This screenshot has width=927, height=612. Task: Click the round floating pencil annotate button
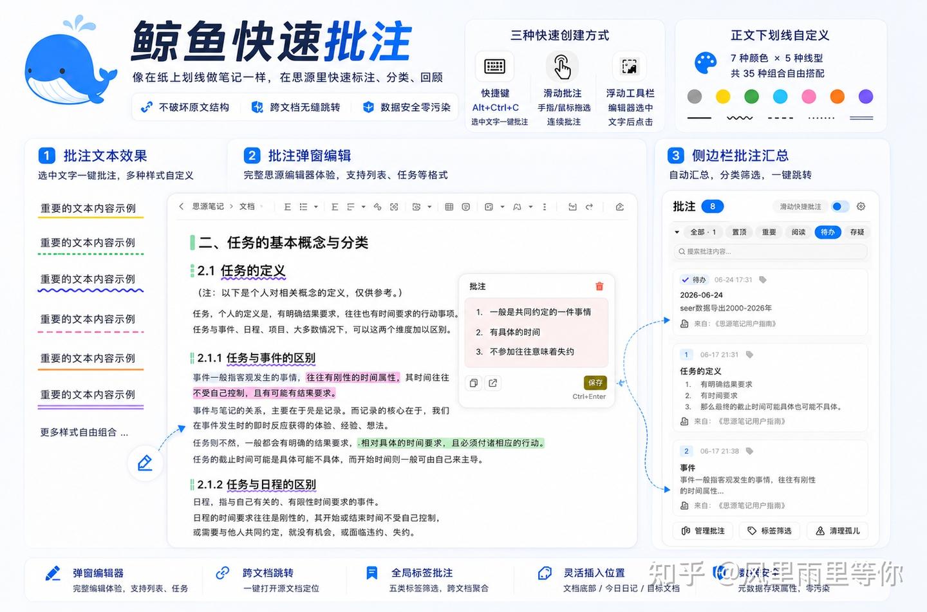[x=145, y=463]
